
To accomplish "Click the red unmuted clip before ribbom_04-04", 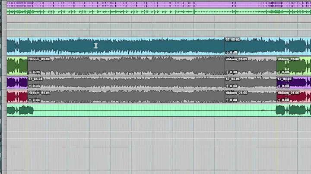I will coord(17,96).
